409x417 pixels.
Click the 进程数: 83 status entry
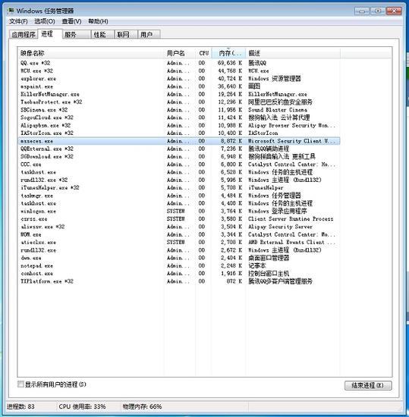pyautogui.click(x=20, y=406)
